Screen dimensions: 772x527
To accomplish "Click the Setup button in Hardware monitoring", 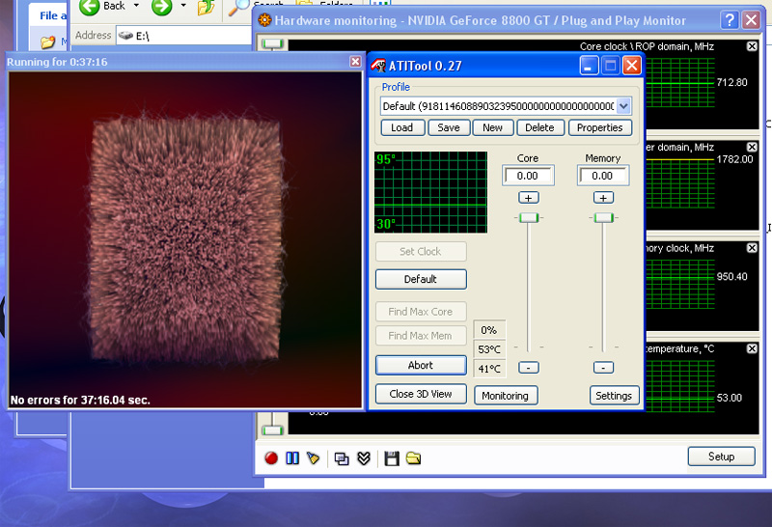I will [x=721, y=457].
